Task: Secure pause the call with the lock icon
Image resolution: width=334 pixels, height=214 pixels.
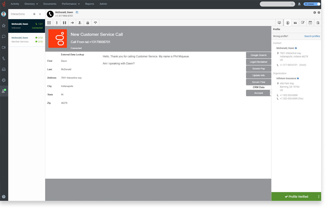Action: [x=87, y=23]
